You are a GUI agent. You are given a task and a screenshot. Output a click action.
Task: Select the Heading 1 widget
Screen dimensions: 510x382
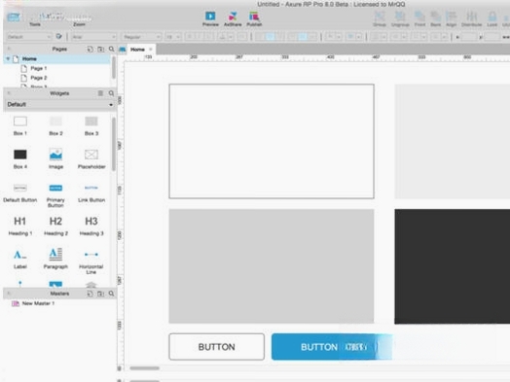[20, 226]
